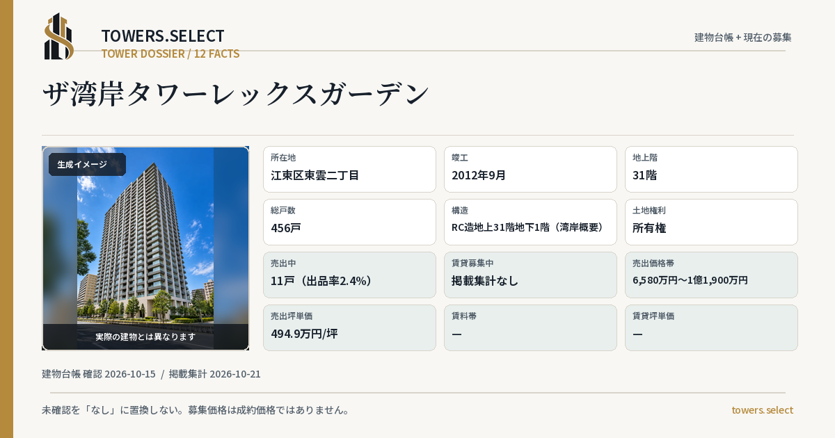Click the TOWER DOSSIER / 12 FACTS subtitle

pyautogui.click(x=170, y=54)
